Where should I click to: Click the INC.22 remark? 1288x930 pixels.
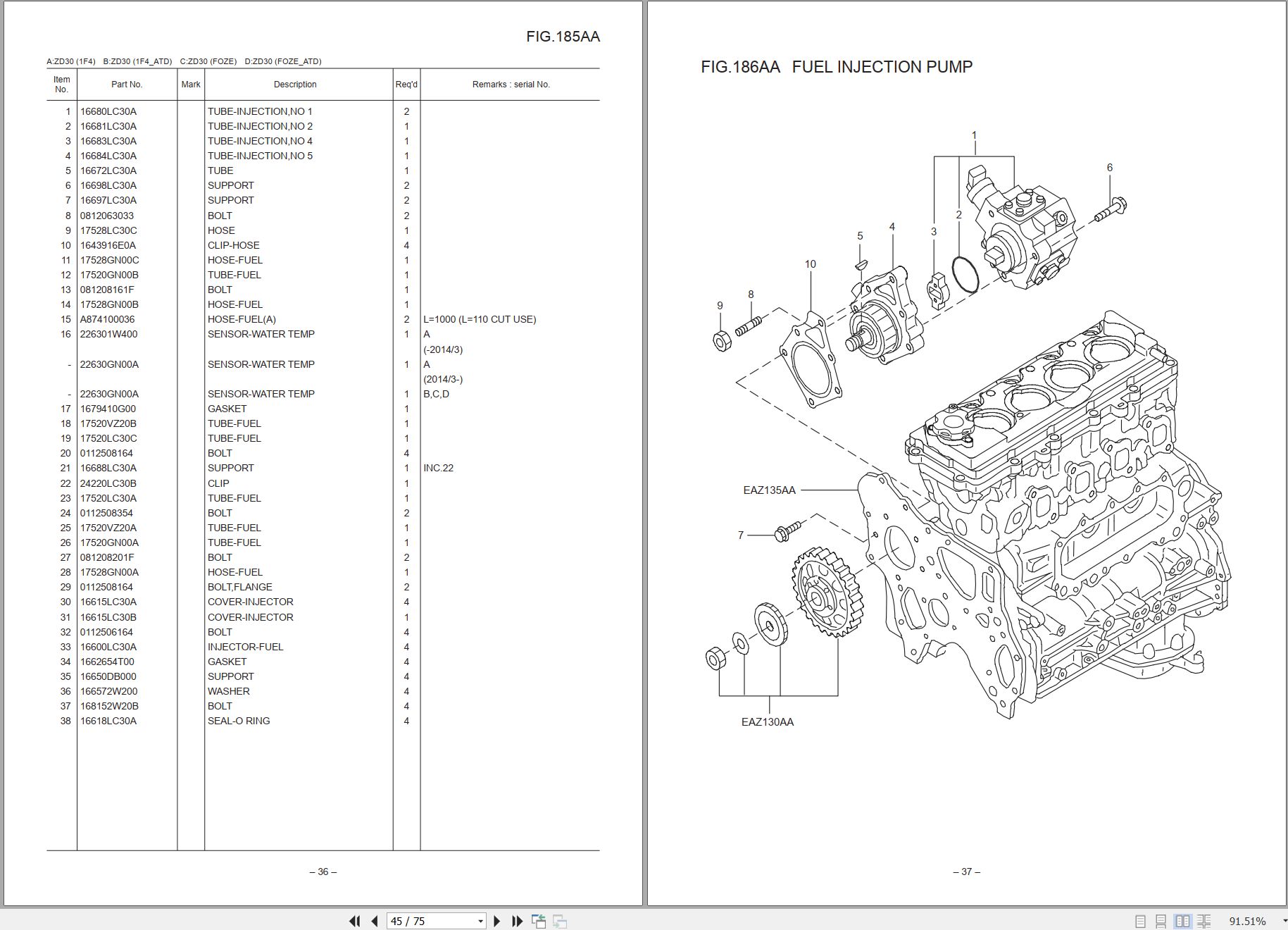[438, 468]
